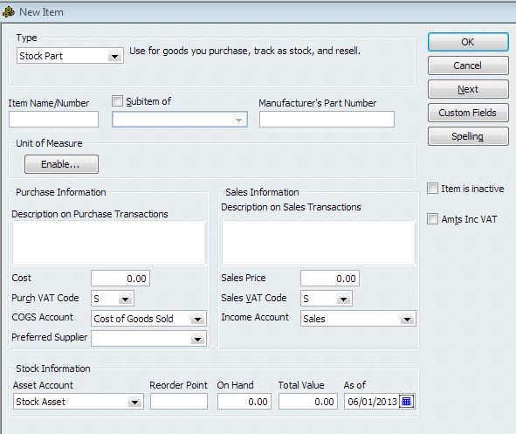516x434 pixels.
Task: Click the Cancel button
Action: (468, 65)
